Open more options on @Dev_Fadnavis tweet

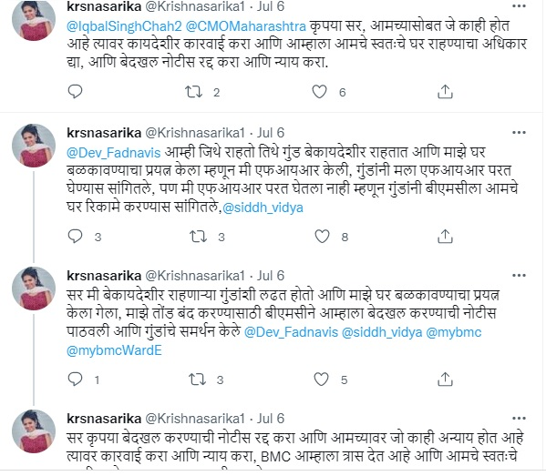tap(519, 133)
